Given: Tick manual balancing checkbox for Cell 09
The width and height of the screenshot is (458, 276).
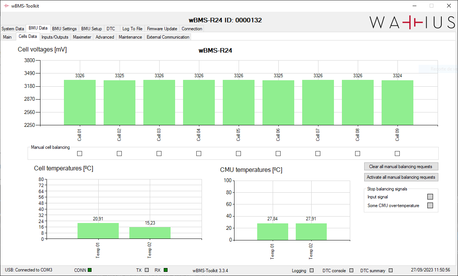Looking at the screenshot, I should (x=397, y=153).
